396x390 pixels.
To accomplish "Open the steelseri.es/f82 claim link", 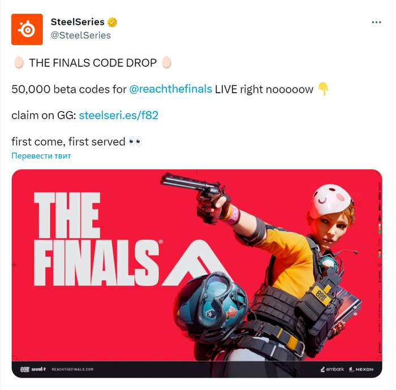I will 118,115.
